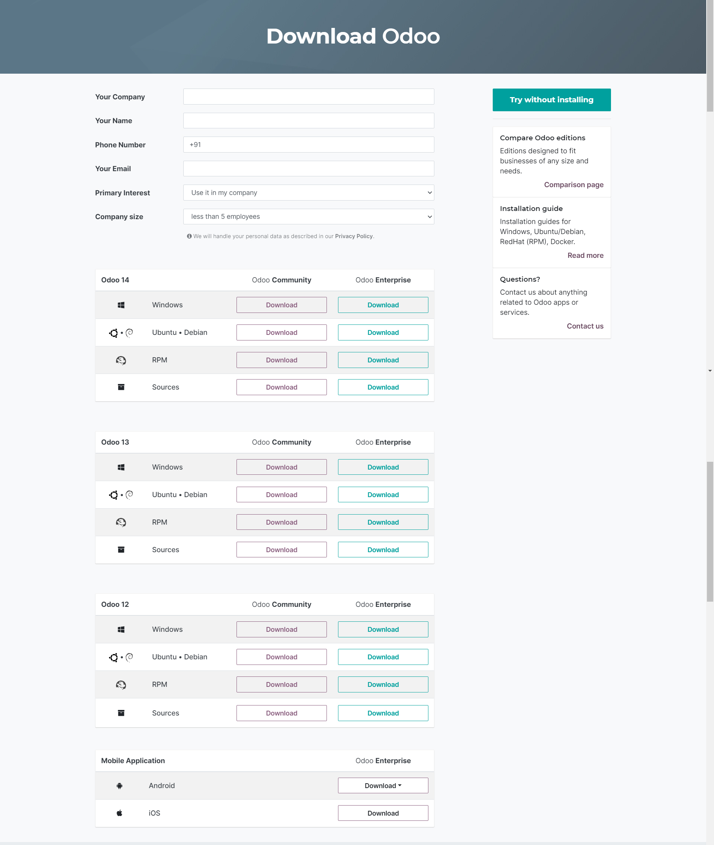Click the Odoo 12 table heading

(x=115, y=605)
